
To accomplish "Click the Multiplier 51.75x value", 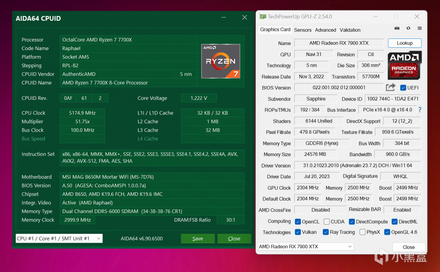I will pos(82,122).
